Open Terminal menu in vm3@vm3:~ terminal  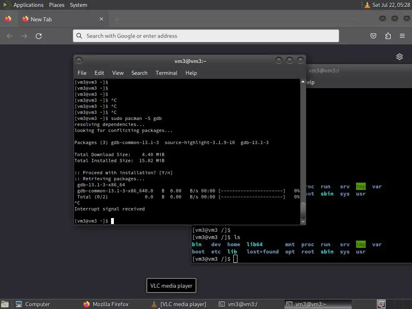166,73
